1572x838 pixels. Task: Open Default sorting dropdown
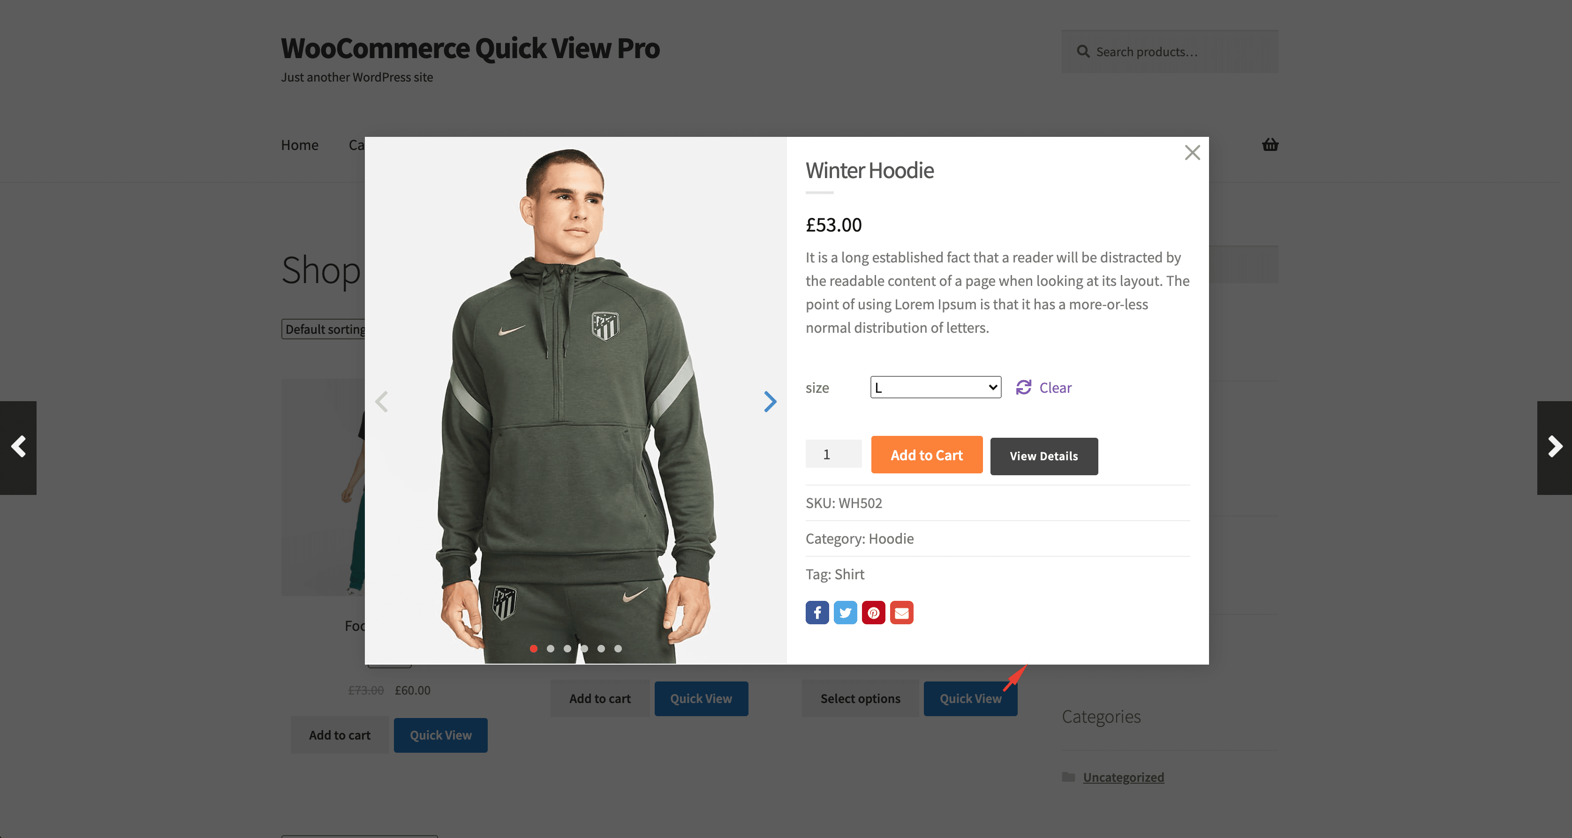coord(324,329)
